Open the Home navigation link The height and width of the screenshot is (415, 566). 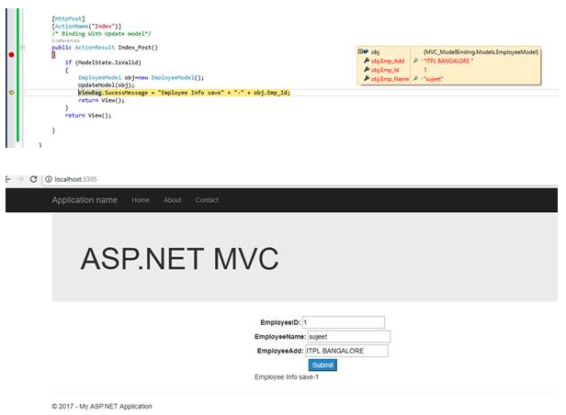(141, 200)
